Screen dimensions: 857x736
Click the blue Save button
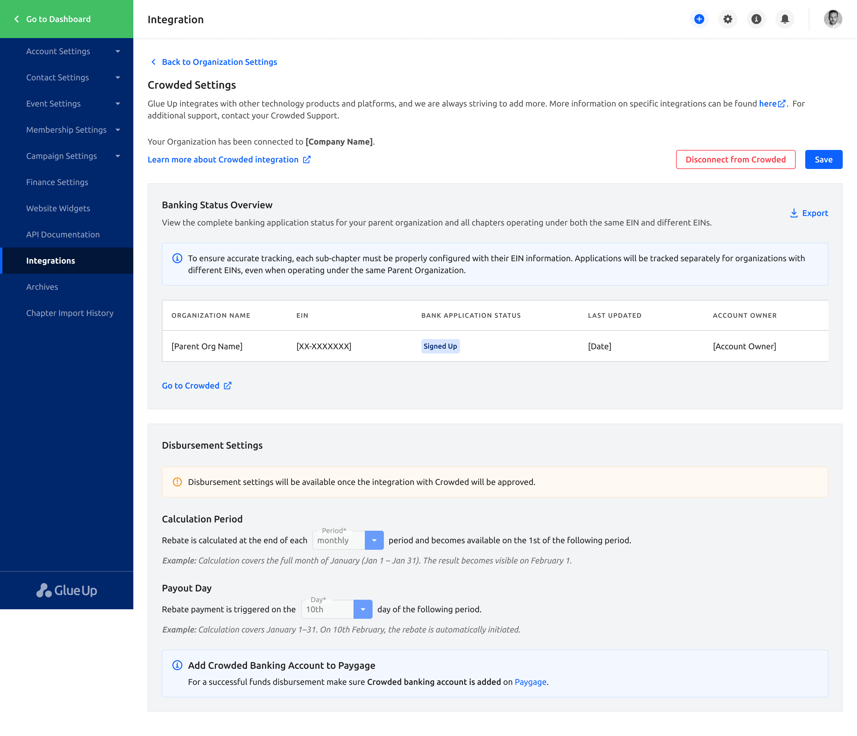coord(823,159)
